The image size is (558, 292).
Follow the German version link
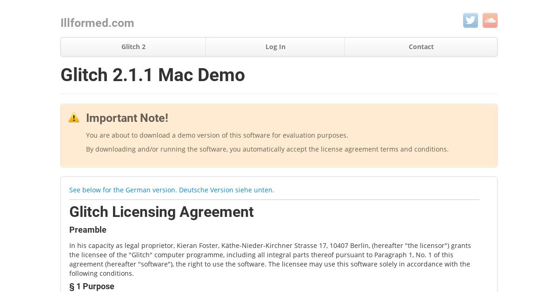(x=172, y=190)
